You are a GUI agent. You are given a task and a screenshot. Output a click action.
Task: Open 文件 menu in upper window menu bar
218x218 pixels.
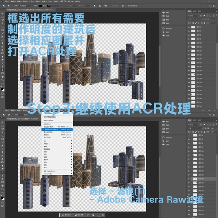[7, 1]
